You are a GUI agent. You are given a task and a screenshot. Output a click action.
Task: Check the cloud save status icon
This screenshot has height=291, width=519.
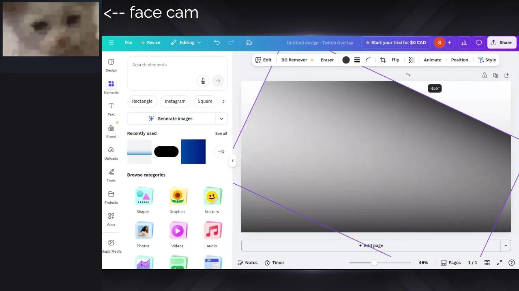pos(249,42)
